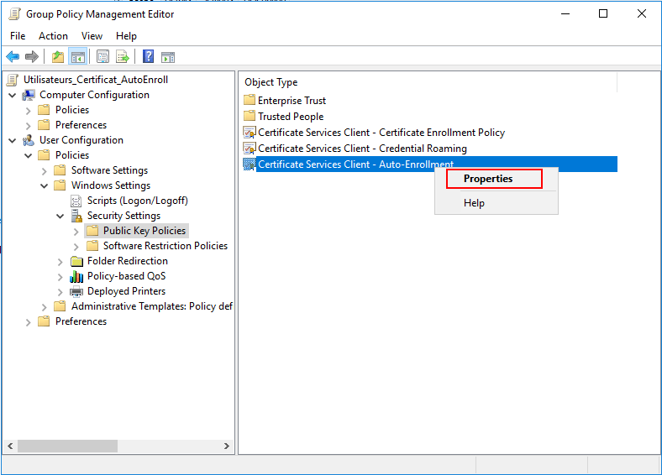Expand the Administrative Templates node

coord(45,307)
